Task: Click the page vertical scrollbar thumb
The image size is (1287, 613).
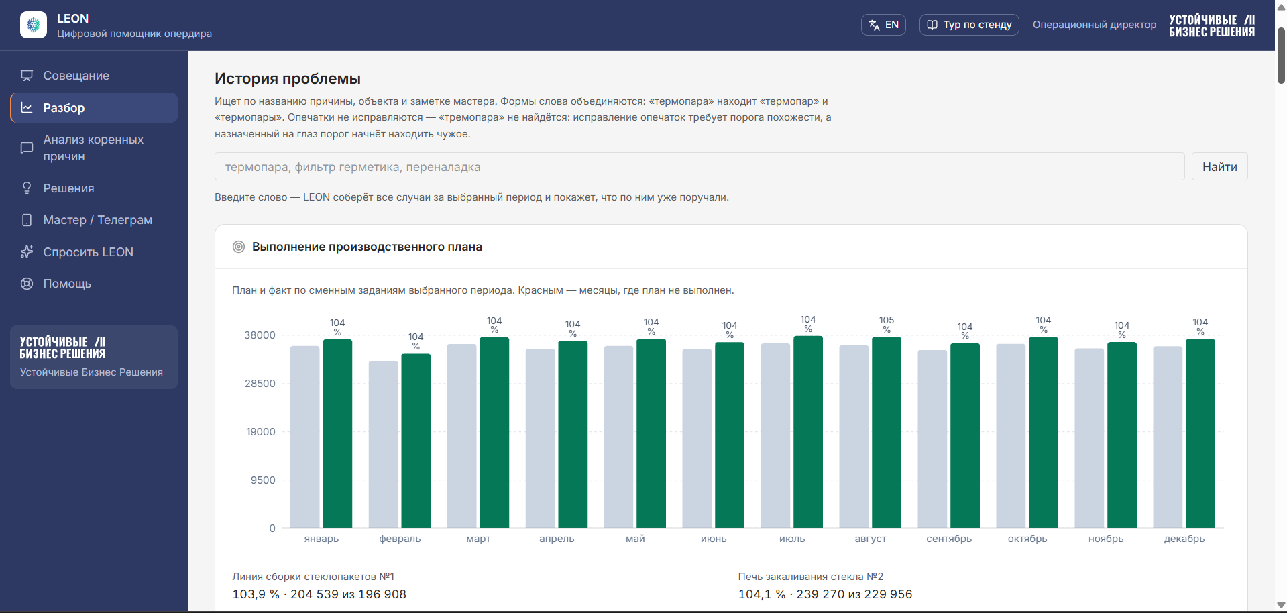Action: coord(1281,56)
